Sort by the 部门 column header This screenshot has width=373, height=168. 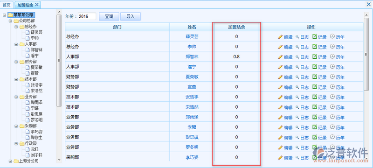click(117, 27)
